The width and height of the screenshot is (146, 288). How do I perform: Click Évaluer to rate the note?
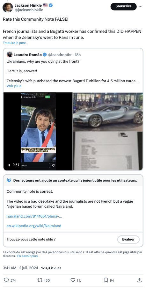coord(128,239)
